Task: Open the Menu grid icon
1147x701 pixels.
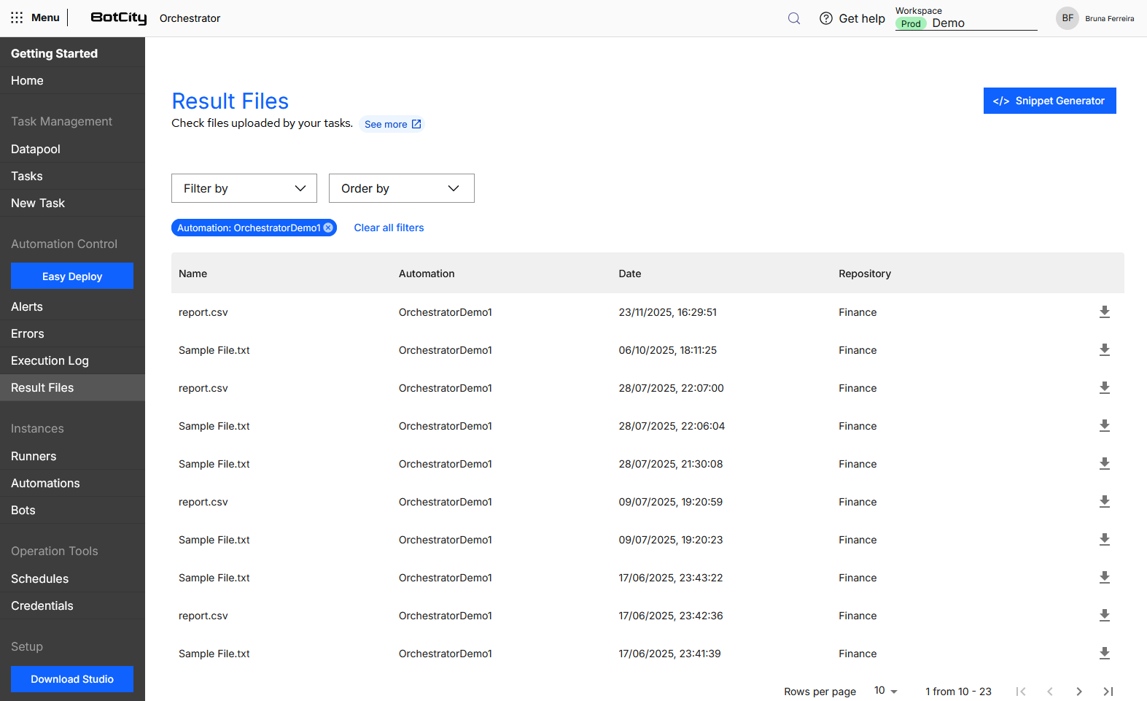Action: [x=17, y=18]
